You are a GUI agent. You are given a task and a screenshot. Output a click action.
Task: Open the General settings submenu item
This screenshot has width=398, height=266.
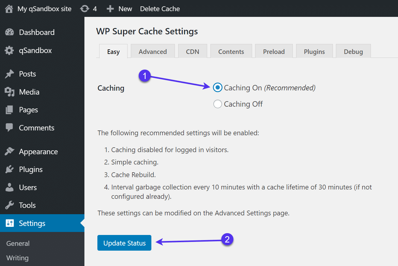click(17, 243)
